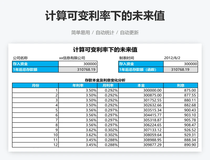
Task: Select principal cell 300000.00
Action: coord(141,90)
